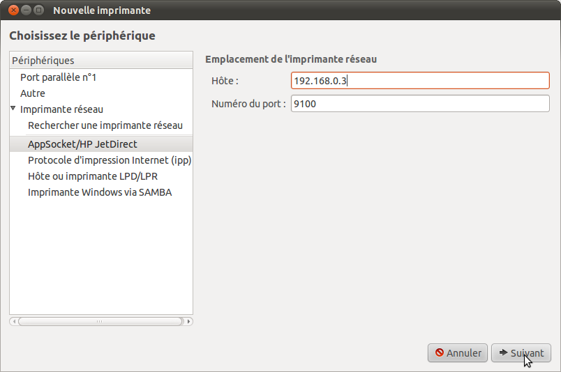The image size is (561, 372).
Task: Choose Rechercher une imprimante réseau
Action: tap(105, 125)
